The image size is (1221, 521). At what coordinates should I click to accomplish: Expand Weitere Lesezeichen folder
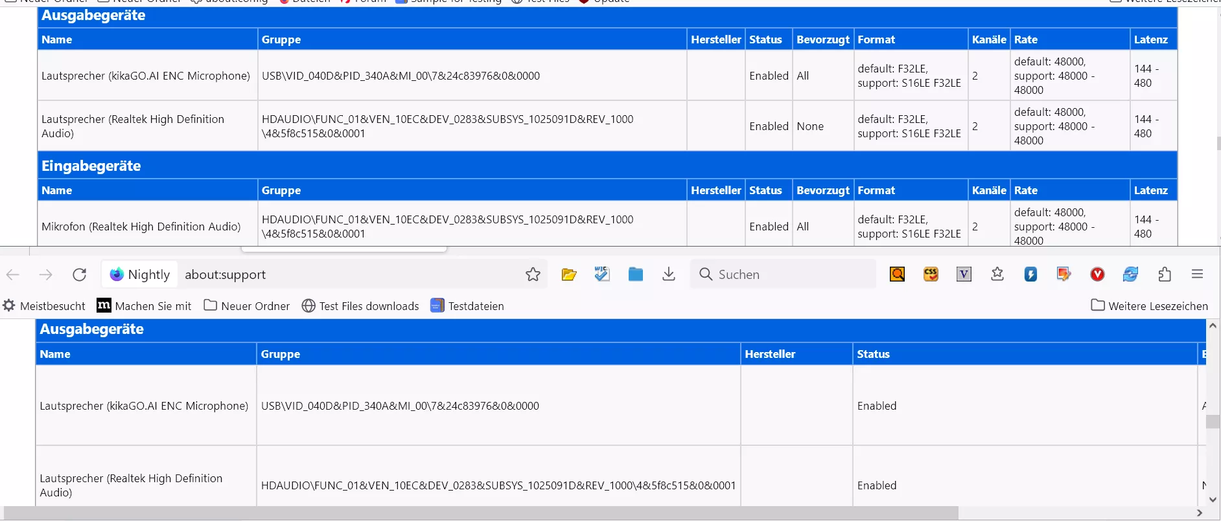point(1149,306)
